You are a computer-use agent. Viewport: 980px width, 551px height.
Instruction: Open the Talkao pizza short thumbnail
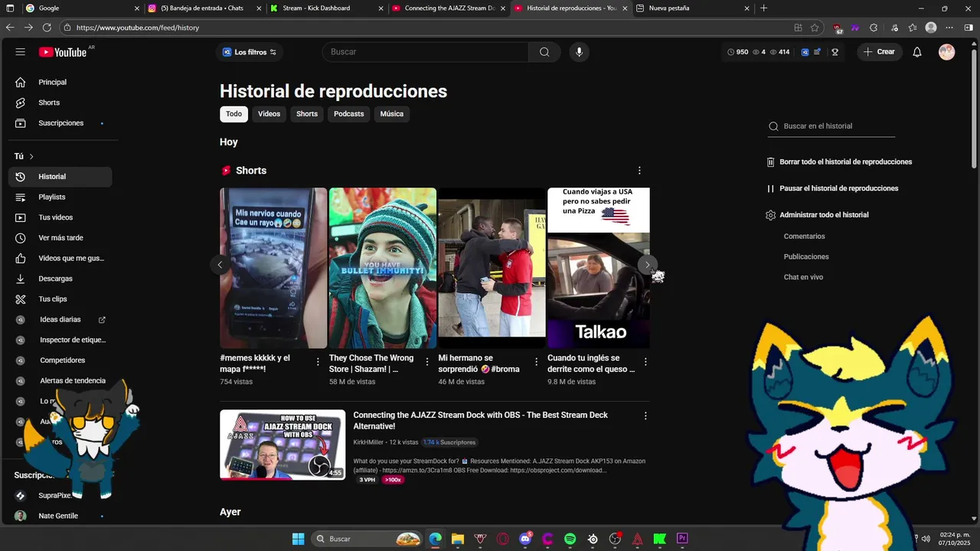coord(599,268)
